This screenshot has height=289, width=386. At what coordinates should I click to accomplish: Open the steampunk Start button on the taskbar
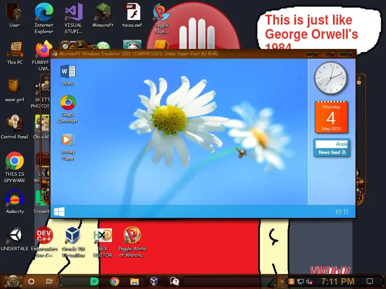tap(12, 281)
